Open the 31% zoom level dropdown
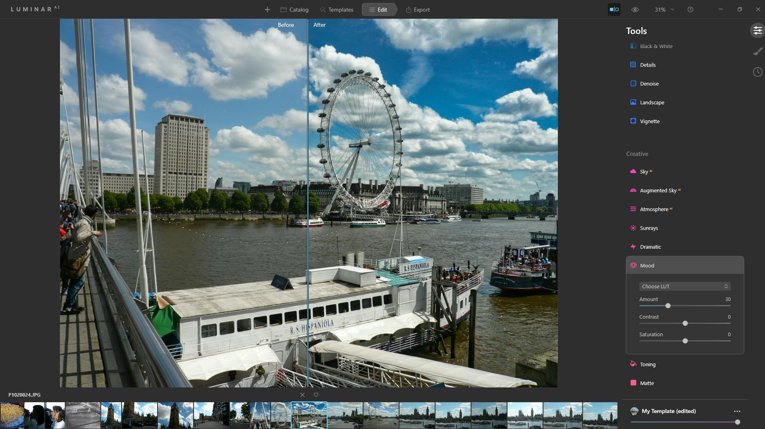The width and height of the screenshot is (765, 429). point(664,10)
